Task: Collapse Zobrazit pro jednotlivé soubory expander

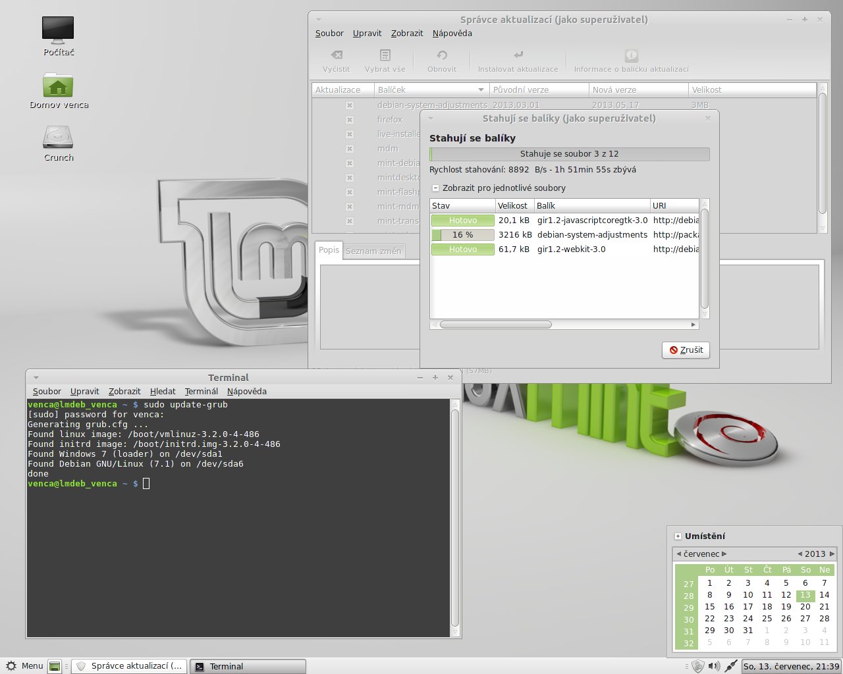Action: tap(435, 188)
